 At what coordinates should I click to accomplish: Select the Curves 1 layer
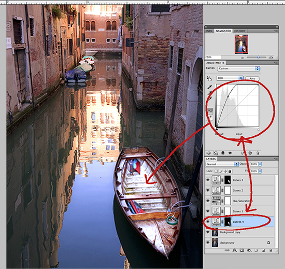coord(239,211)
